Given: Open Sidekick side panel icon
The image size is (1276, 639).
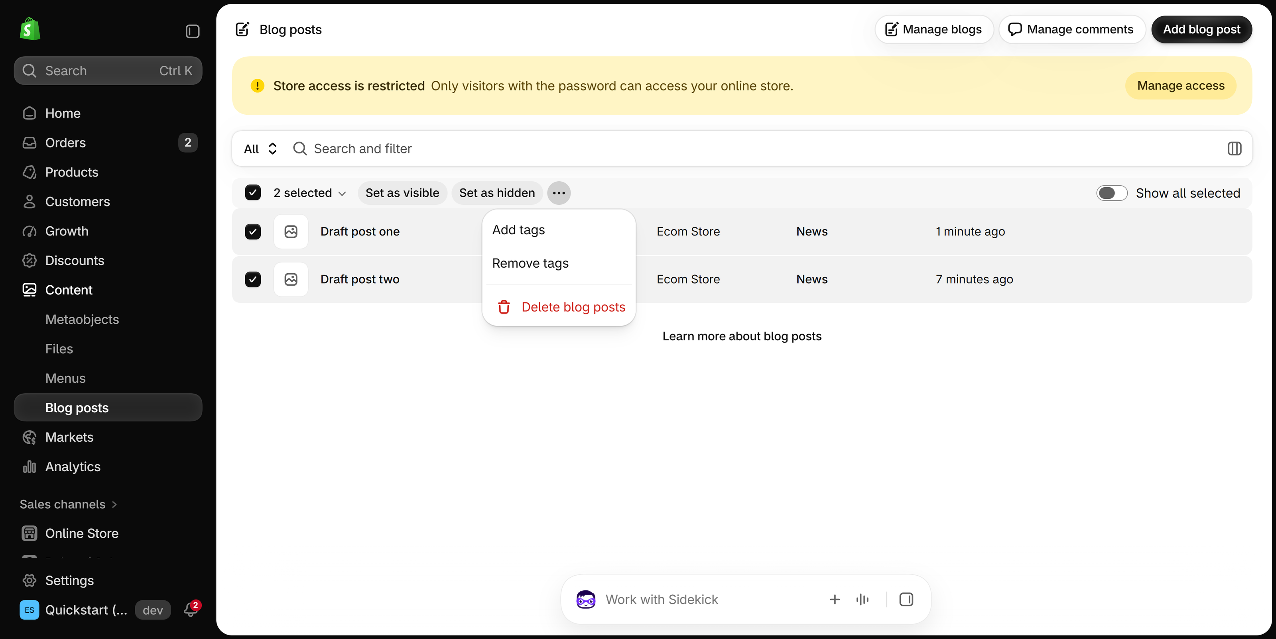Looking at the screenshot, I should click(906, 600).
